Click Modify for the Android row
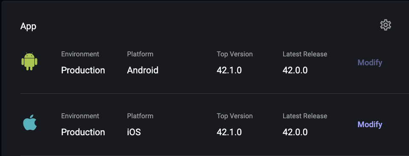This screenshot has height=156, width=409. point(369,63)
